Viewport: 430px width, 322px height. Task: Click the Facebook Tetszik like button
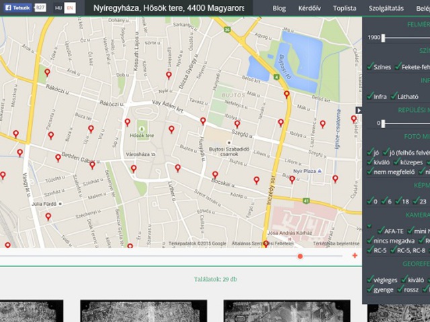(18, 7)
